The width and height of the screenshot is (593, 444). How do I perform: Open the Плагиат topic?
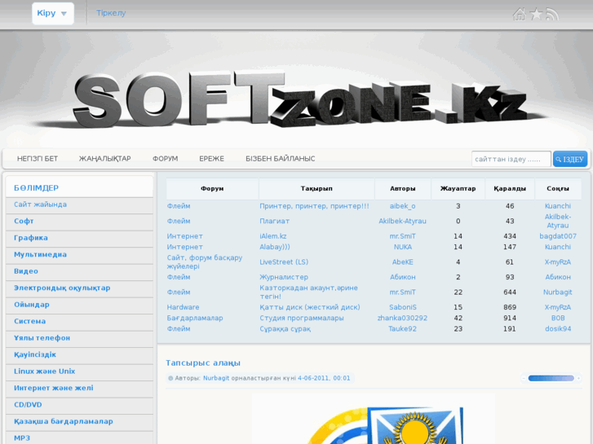(x=274, y=221)
